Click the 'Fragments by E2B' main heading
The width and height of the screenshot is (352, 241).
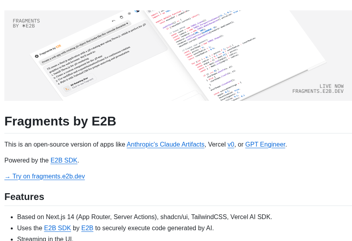pos(60,121)
